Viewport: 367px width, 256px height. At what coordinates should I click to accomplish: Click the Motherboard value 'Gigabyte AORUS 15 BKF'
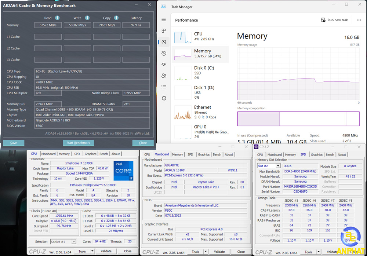tap(92, 120)
